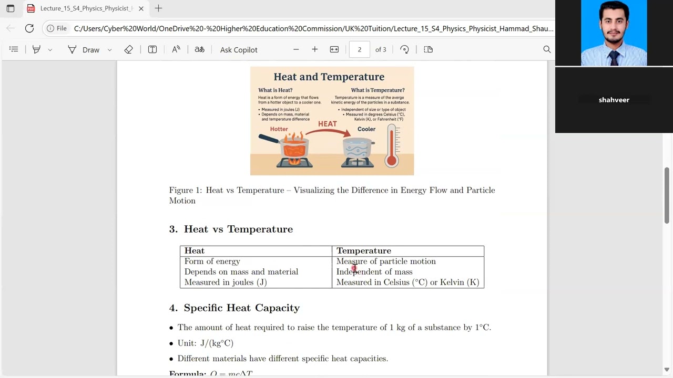Click the presenter's webcam video tile
Viewport: 673px width, 378px height.
coord(614,33)
